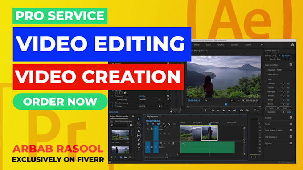This screenshot has height=170, width=303.
Task: Click the rectangle mask icon under Opacity
Action: 121,93
